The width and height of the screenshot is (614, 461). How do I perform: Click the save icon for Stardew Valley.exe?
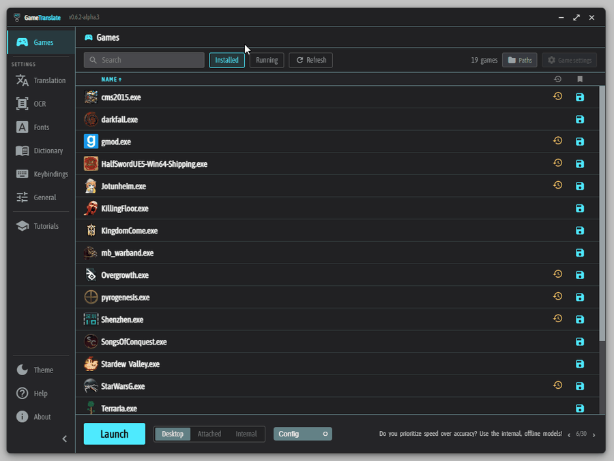pos(580,364)
